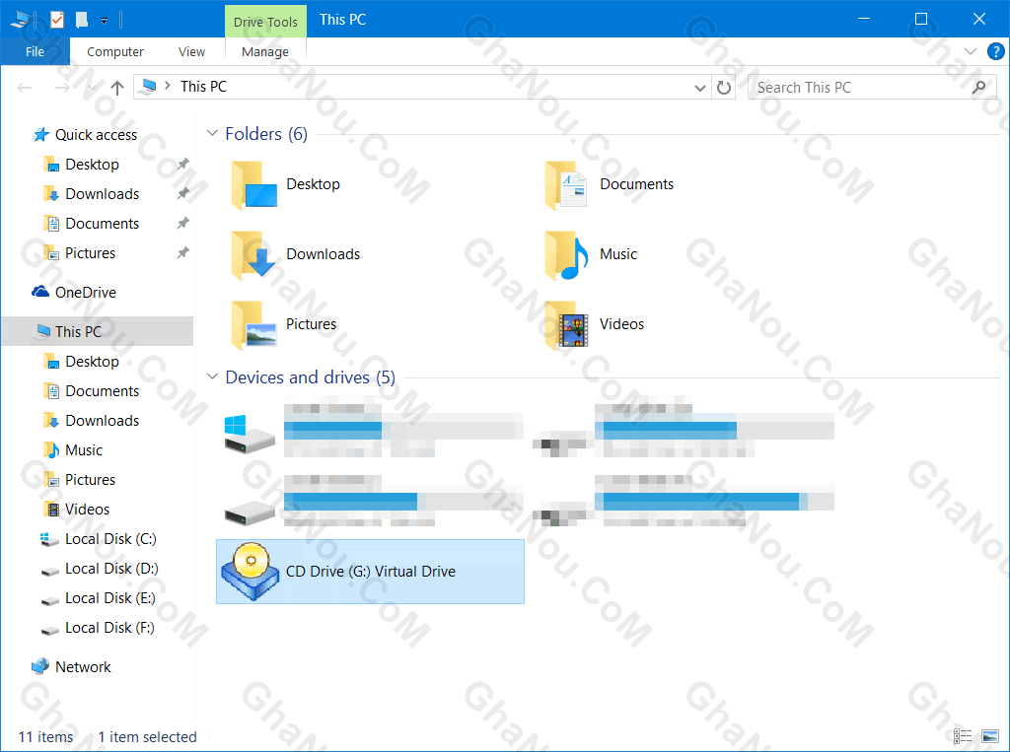Click the Search This PC box
This screenshot has height=752, width=1010.
(x=872, y=88)
